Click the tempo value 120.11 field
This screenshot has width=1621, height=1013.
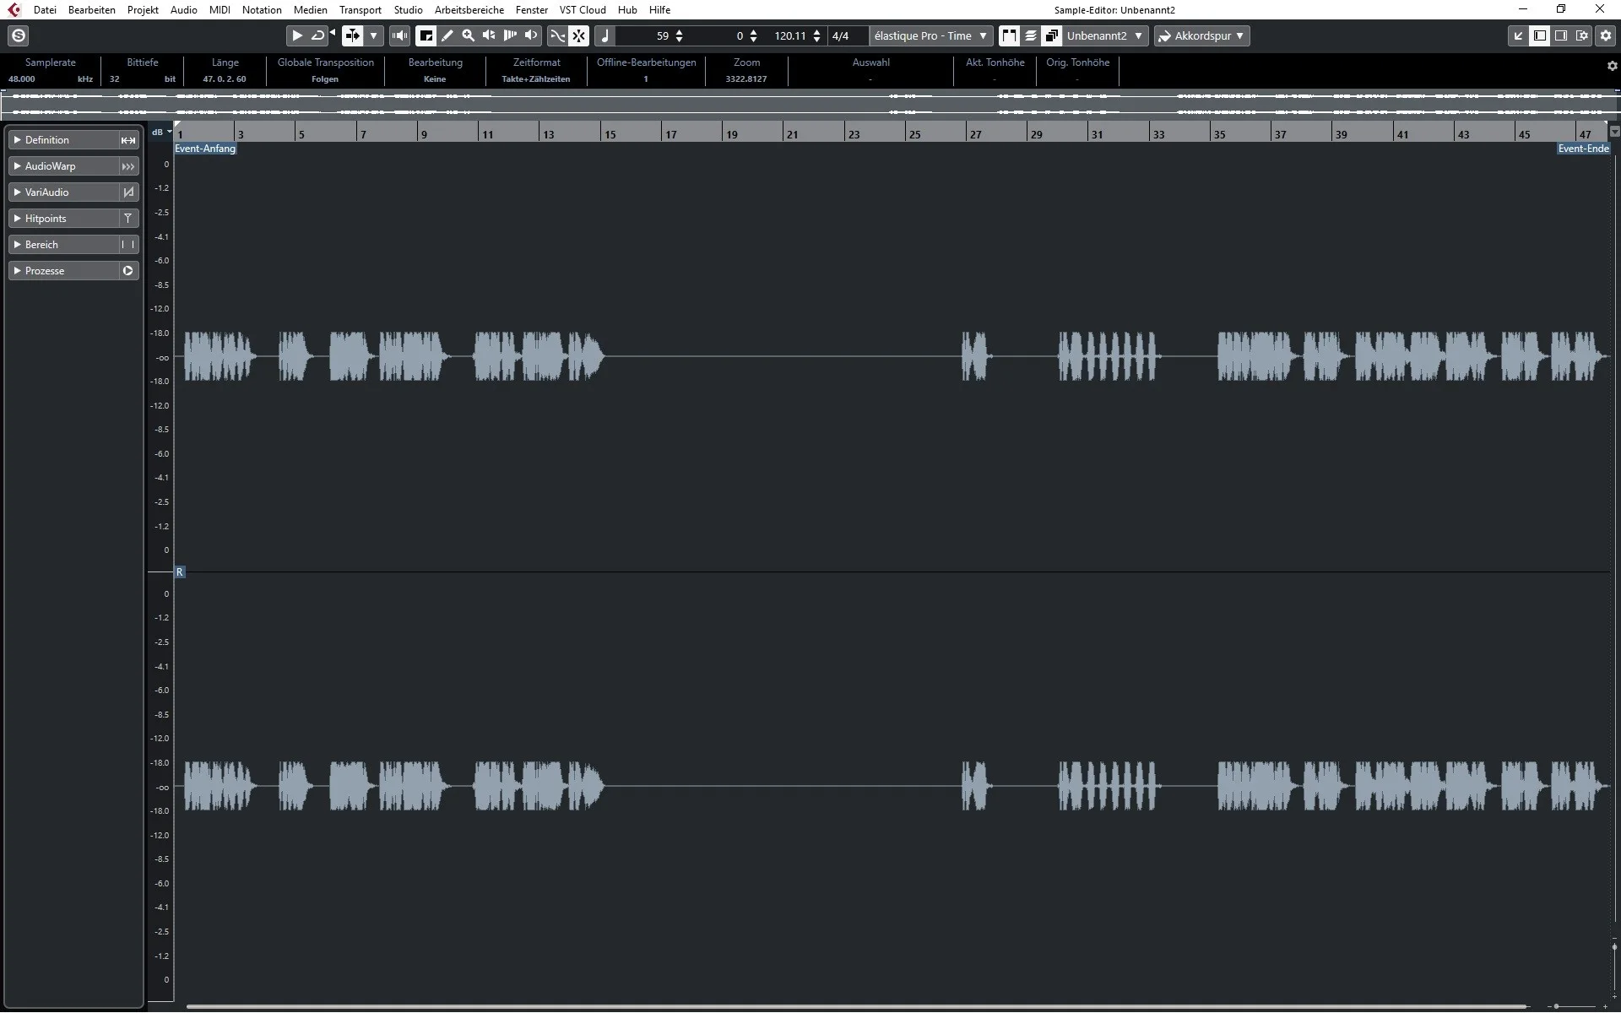(790, 35)
